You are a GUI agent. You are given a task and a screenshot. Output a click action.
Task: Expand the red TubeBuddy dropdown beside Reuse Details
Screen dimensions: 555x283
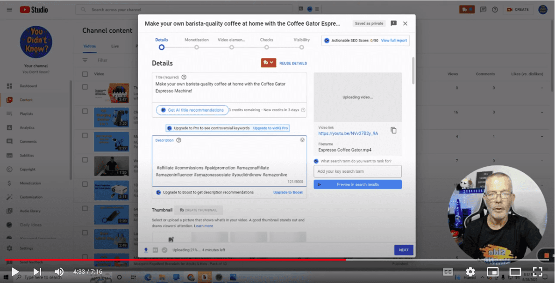point(269,63)
